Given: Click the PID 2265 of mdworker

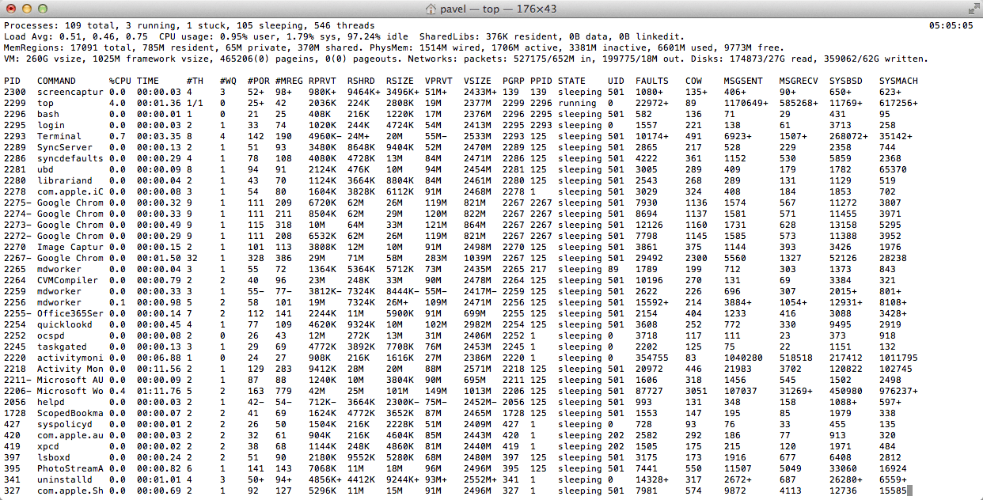Looking at the screenshot, I should point(15,269).
